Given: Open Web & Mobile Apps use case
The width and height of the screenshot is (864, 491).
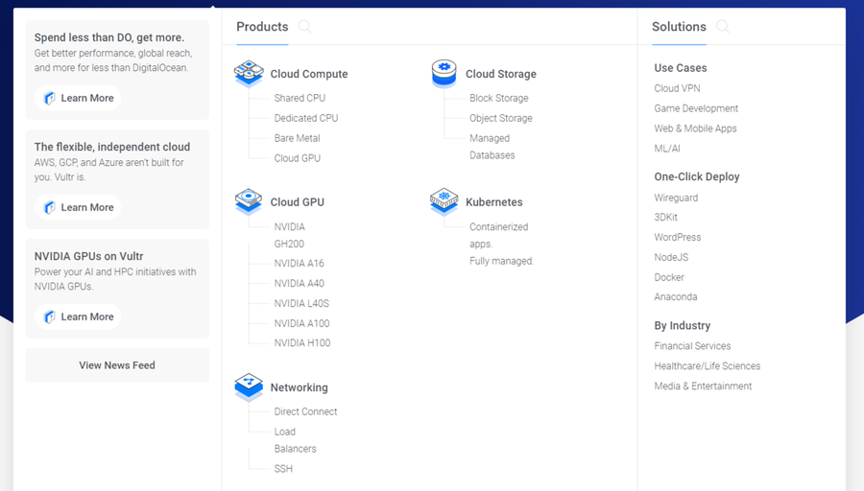Looking at the screenshot, I should pos(695,129).
